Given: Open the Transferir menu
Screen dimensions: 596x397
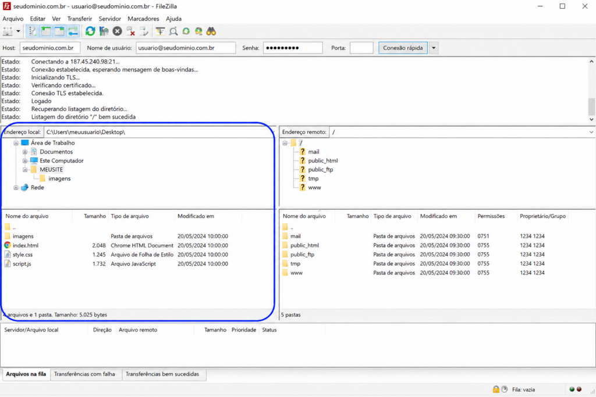Looking at the screenshot, I should (79, 19).
